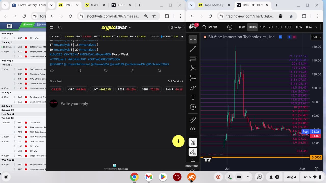The height and width of the screenshot is (183, 326).
Task: Toggle magnet mode in TradingView toolbar
Action: pos(193,143)
